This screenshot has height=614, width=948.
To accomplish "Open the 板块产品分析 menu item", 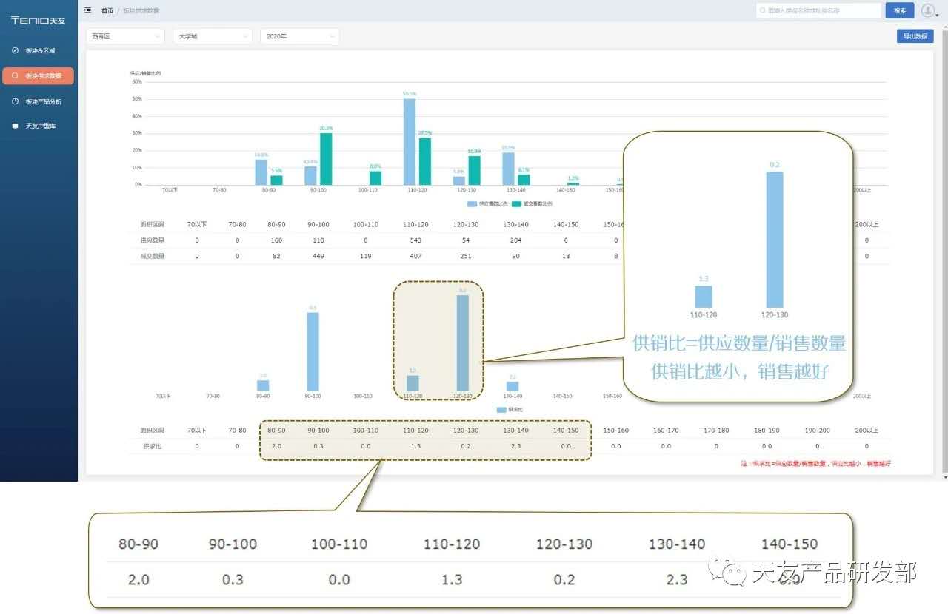I will 43,101.
